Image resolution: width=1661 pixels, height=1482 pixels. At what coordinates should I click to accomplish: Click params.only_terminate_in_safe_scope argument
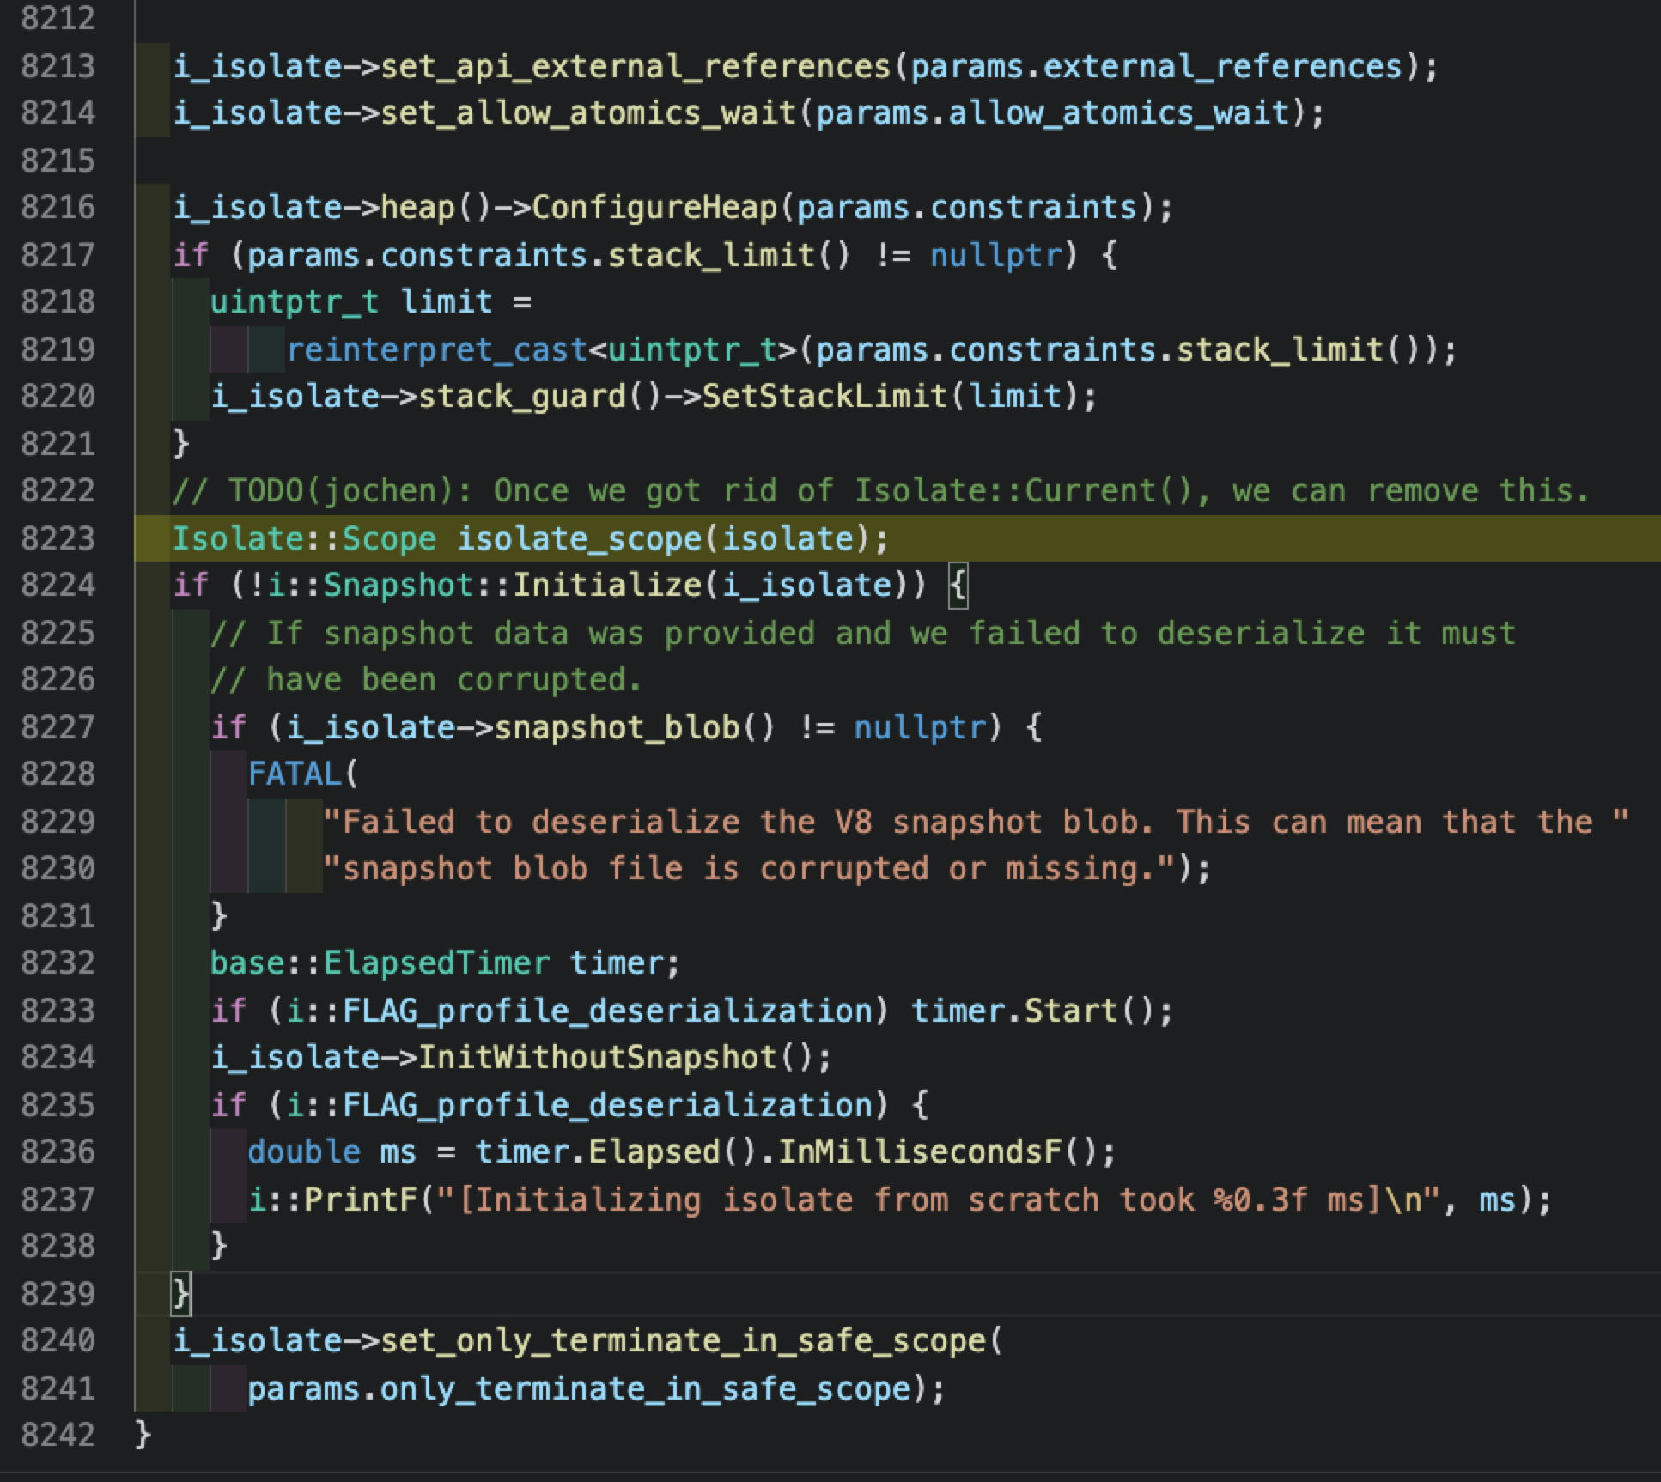point(579,1388)
